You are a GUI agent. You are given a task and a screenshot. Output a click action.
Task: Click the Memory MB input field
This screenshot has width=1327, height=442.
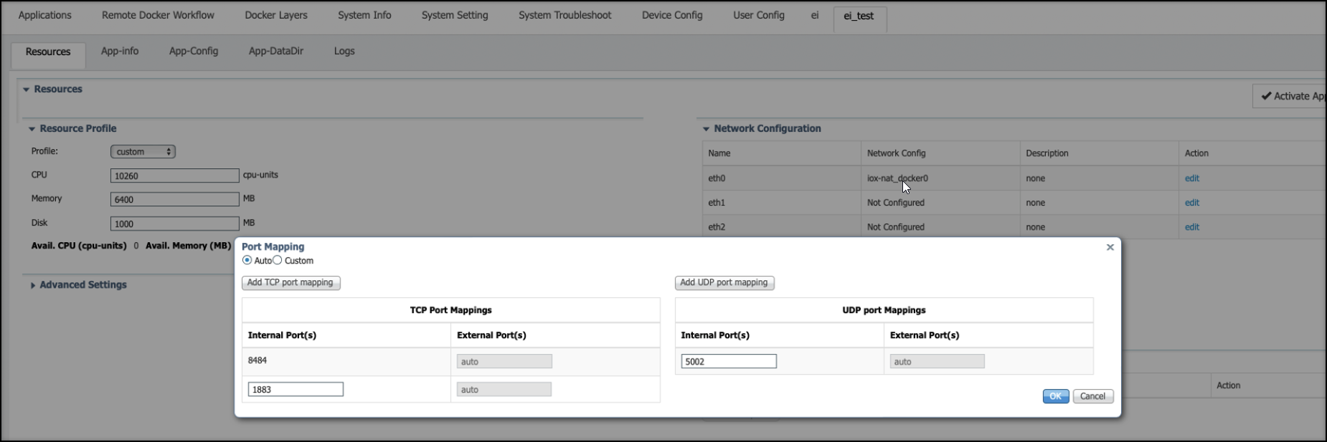(x=174, y=199)
